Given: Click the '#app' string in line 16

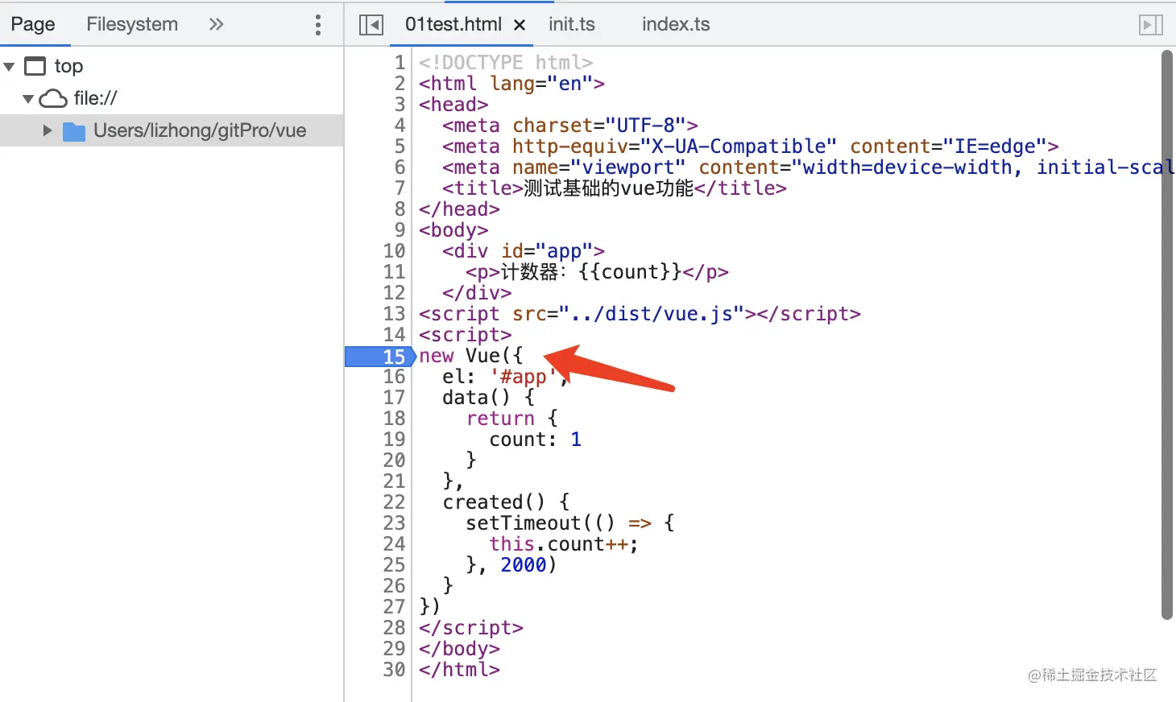Looking at the screenshot, I should coord(524,377).
